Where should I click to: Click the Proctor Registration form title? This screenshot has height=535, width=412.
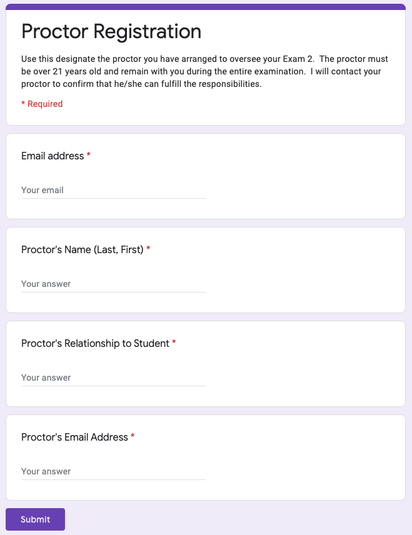click(111, 31)
